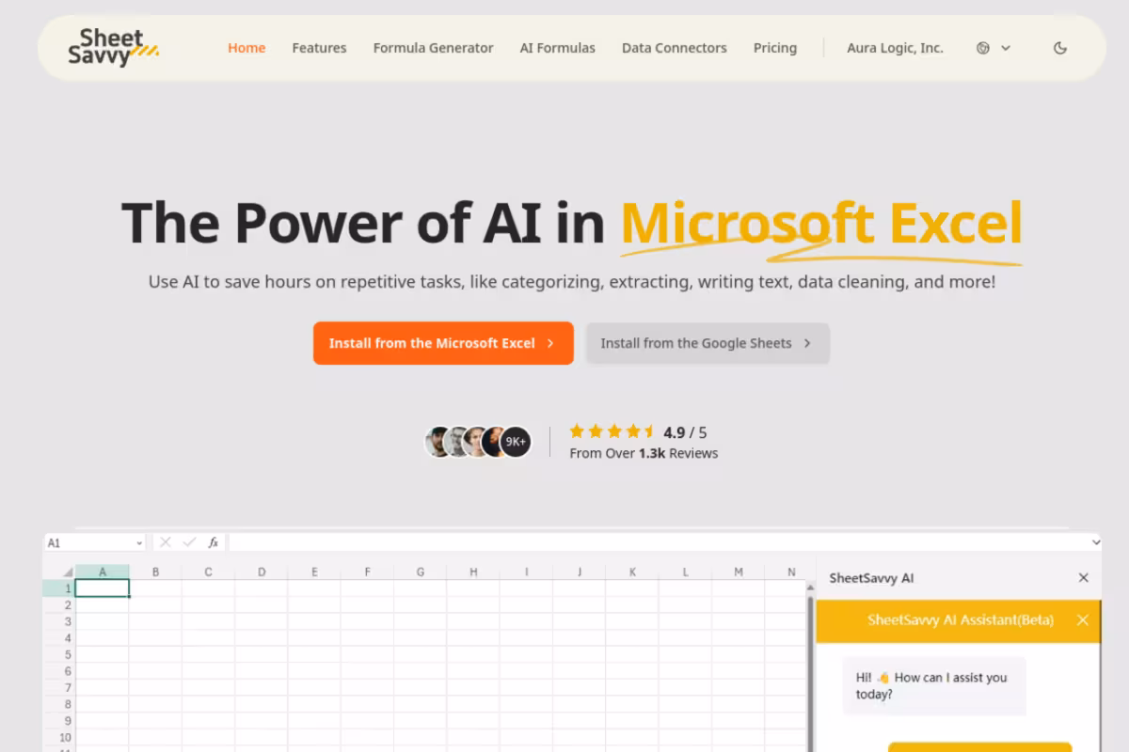Toggle dark mode moon icon
Image resolution: width=1129 pixels, height=752 pixels.
pos(1060,48)
